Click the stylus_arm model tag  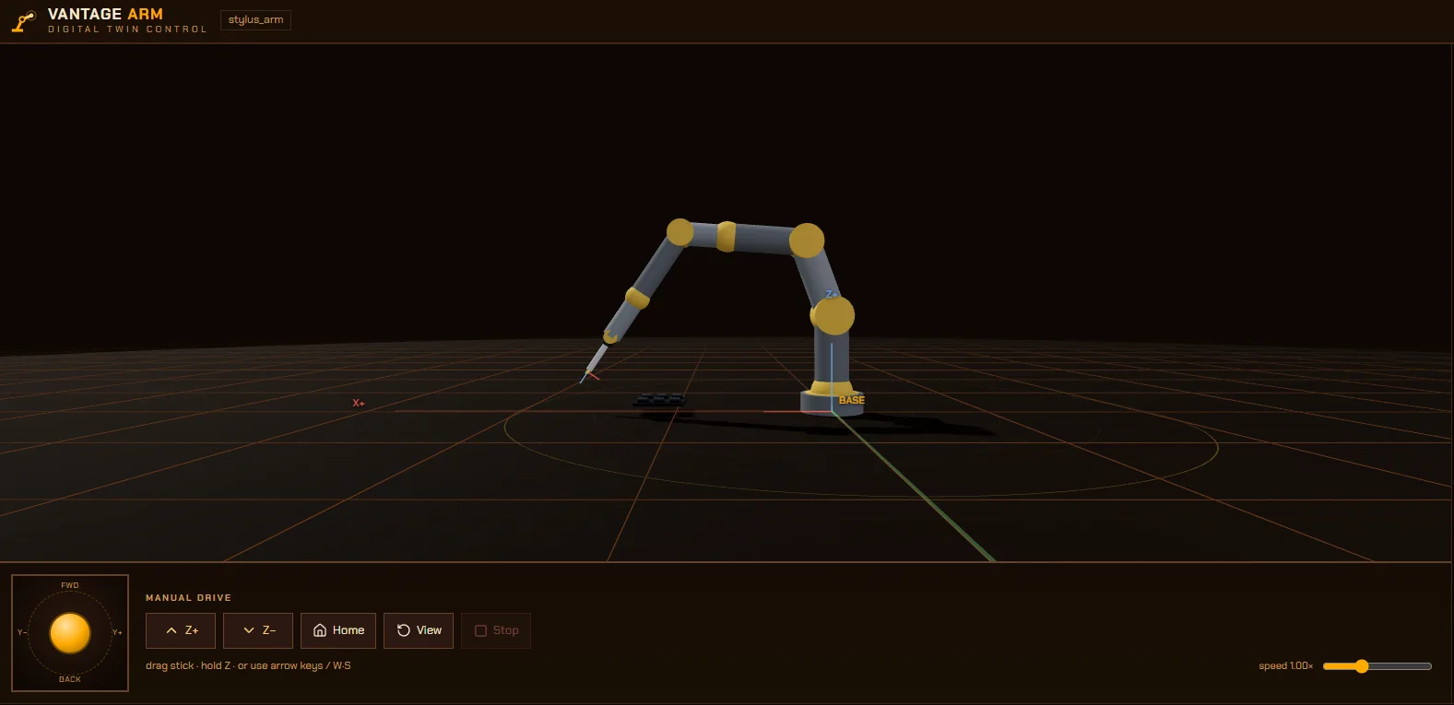click(x=255, y=19)
